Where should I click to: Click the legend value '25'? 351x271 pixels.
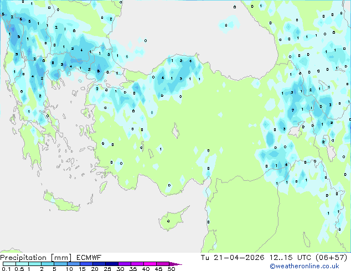(x=107, y=269)
